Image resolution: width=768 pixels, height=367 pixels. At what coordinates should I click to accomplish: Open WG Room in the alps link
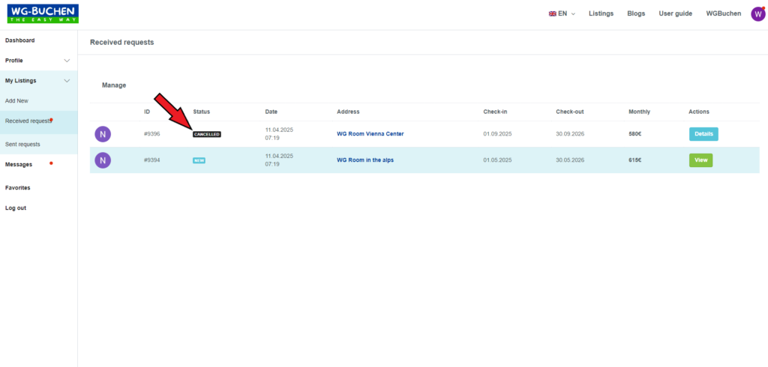365,160
